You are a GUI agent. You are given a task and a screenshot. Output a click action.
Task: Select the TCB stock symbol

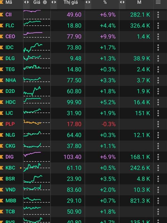(10, 212)
